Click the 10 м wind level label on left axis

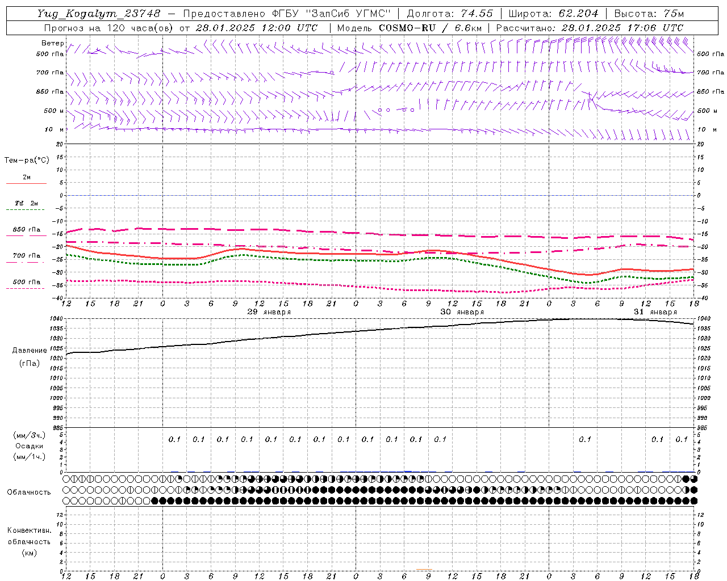tap(55, 129)
